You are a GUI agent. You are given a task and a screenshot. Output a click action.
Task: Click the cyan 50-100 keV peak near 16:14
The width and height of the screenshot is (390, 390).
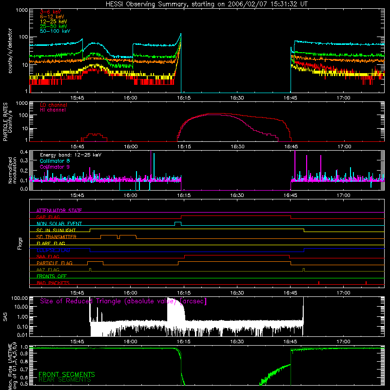click(181, 34)
